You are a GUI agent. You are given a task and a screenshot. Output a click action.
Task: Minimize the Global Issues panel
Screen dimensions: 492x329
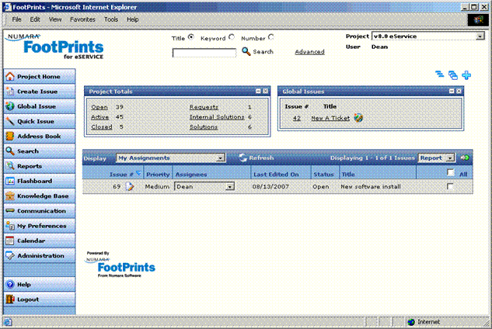tap(452, 92)
